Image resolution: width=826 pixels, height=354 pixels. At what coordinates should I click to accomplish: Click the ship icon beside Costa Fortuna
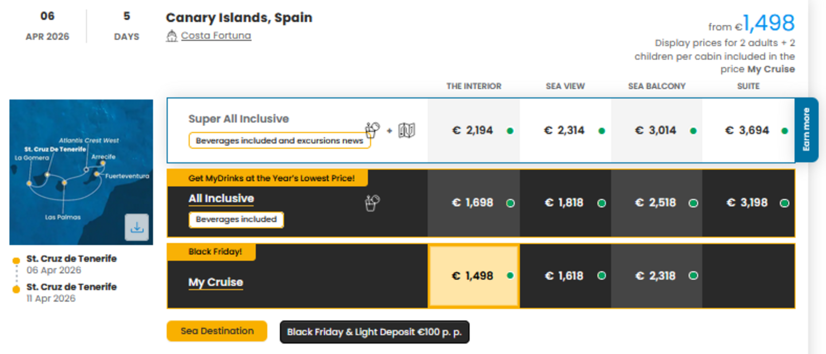(171, 36)
